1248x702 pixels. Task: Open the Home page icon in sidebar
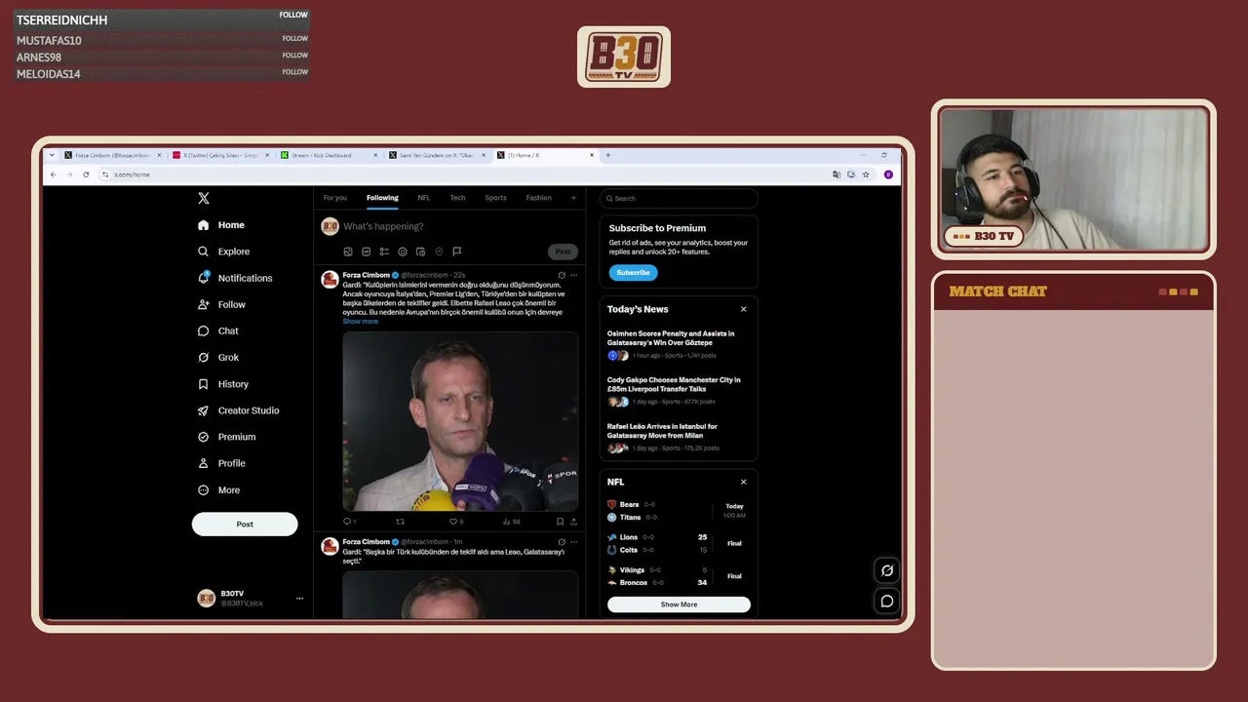[x=203, y=225]
